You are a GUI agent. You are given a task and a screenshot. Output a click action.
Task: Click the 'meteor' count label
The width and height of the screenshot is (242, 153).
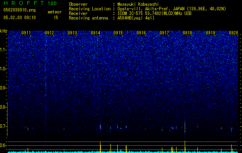[55, 12]
